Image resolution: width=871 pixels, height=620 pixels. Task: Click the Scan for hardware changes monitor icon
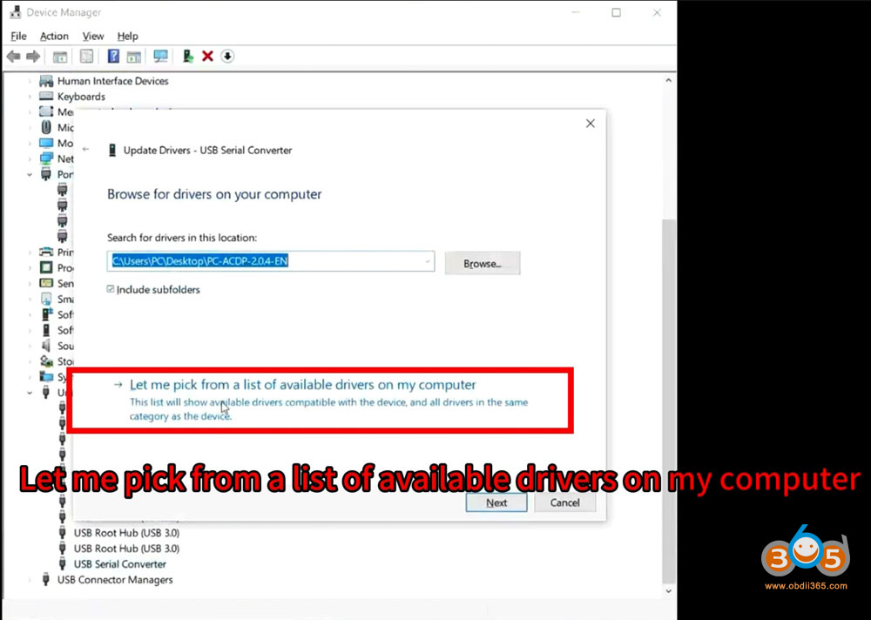(160, 57)
